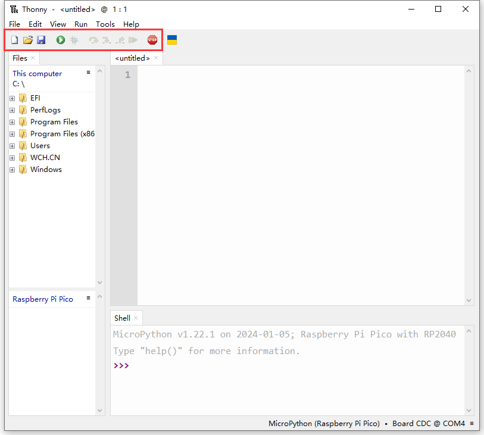Open This computer panel options menu
Image resolution: width=484 pixels, height=435 pixels.
tap(88, 73)
